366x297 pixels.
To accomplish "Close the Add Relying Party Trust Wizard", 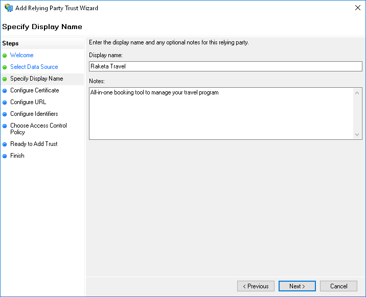I will [x=356, y=8].
